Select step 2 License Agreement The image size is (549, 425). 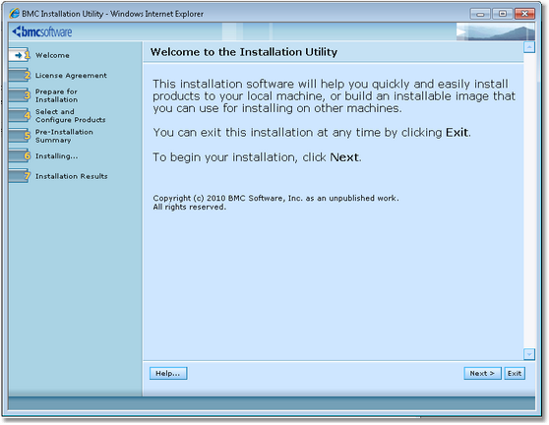71,76
